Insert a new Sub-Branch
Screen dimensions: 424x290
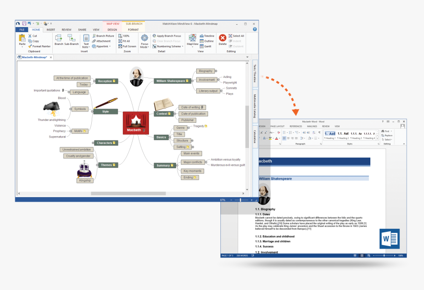coord(71,39)
